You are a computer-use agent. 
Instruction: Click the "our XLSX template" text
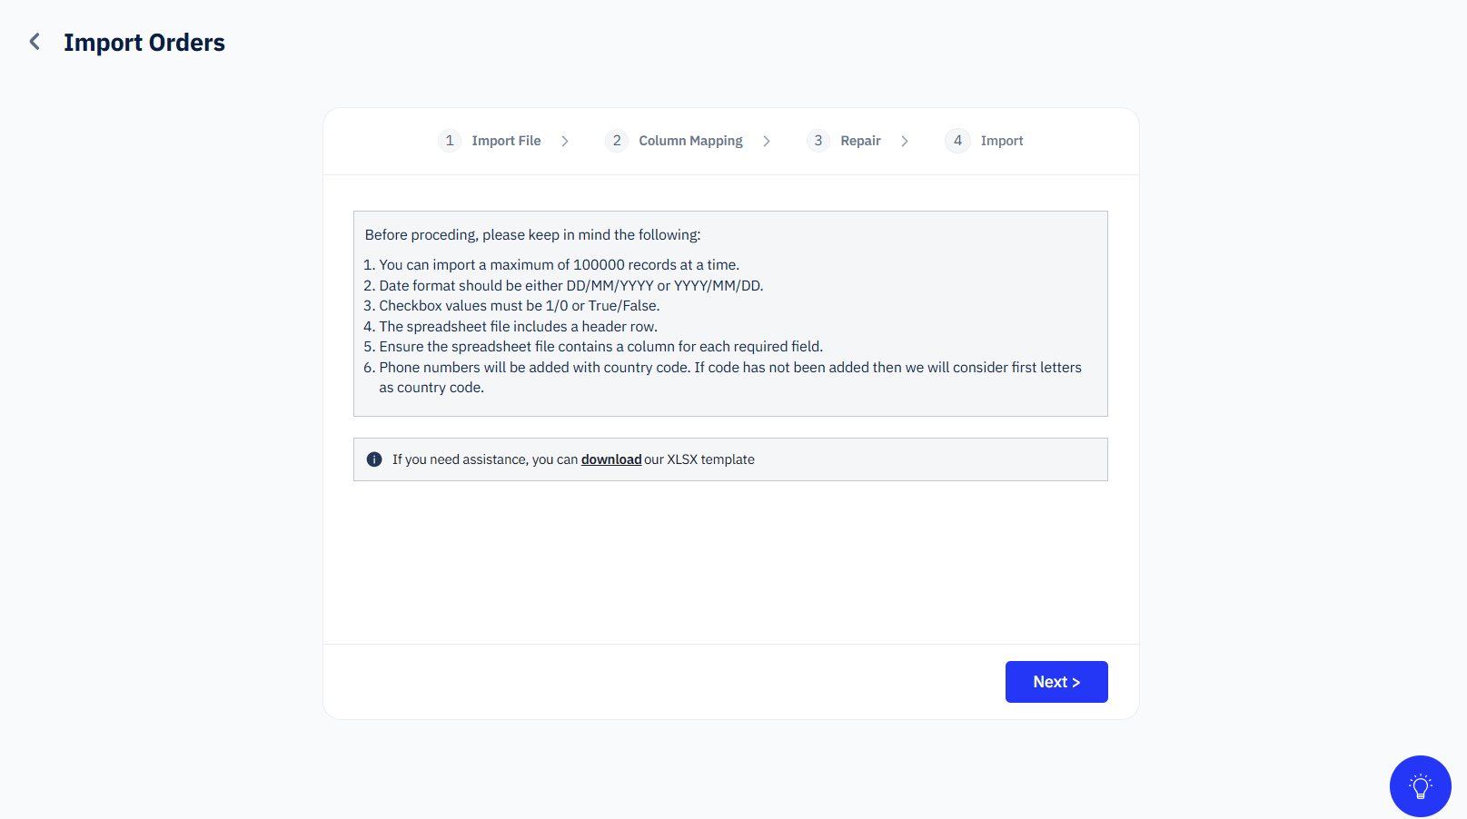(x=699, y=459)
